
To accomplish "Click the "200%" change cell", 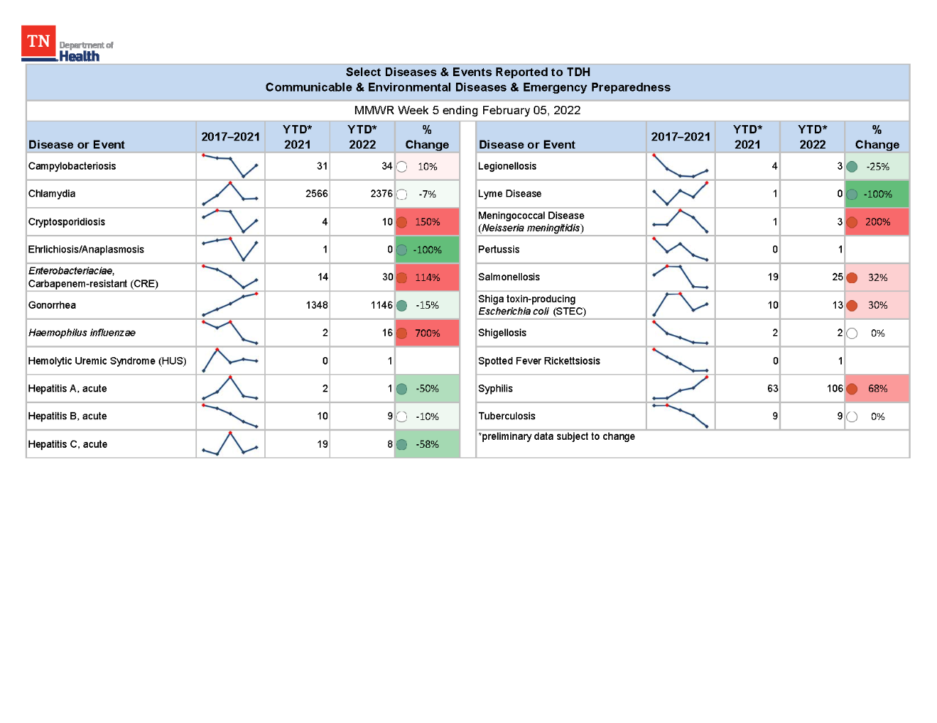I will [878, 222].
